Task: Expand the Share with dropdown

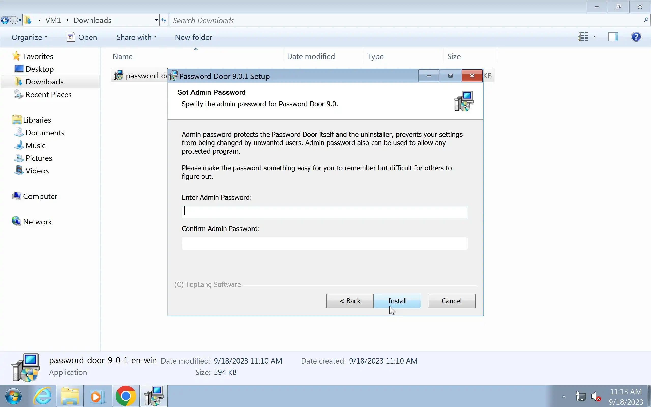Action: (136, 37)
